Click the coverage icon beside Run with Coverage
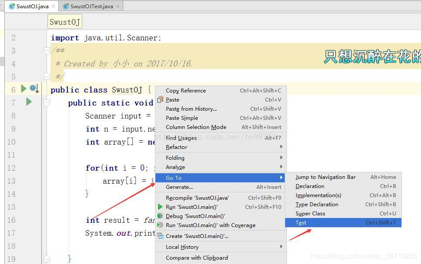The width and height of the screenshot is (421, 264). pos(160,225)
